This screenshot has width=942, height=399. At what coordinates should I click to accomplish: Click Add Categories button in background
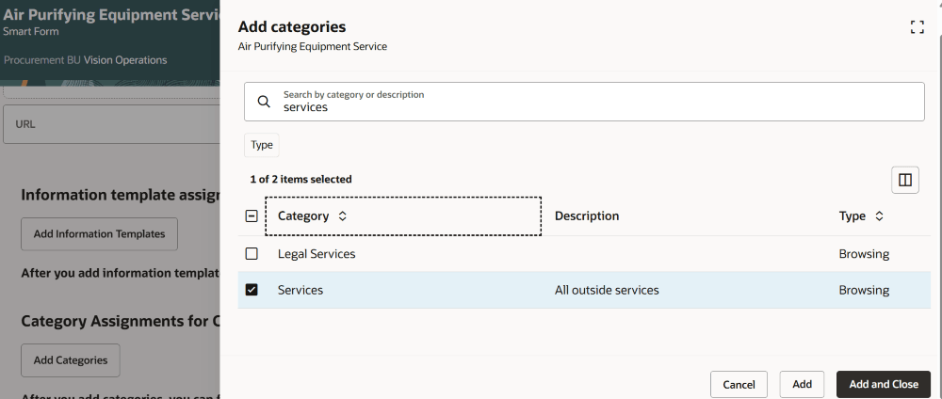click(x=71, y=360)
